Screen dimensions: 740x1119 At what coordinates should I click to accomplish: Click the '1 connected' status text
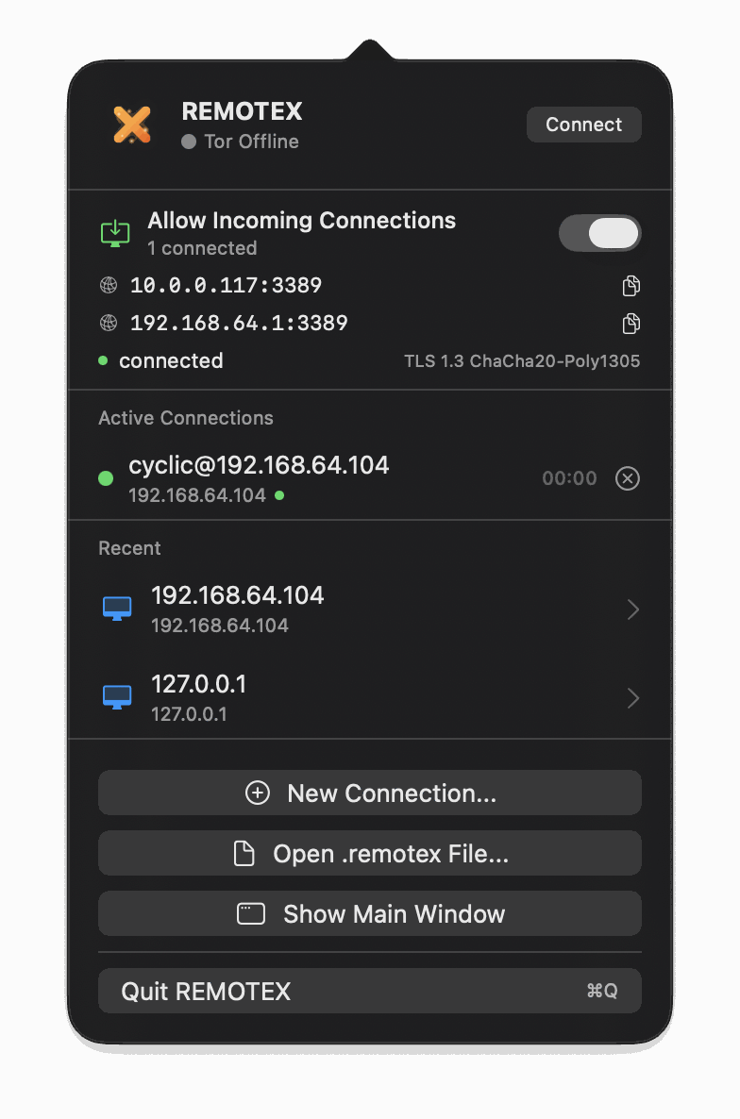pyautogui.click(x=202, y=248)
